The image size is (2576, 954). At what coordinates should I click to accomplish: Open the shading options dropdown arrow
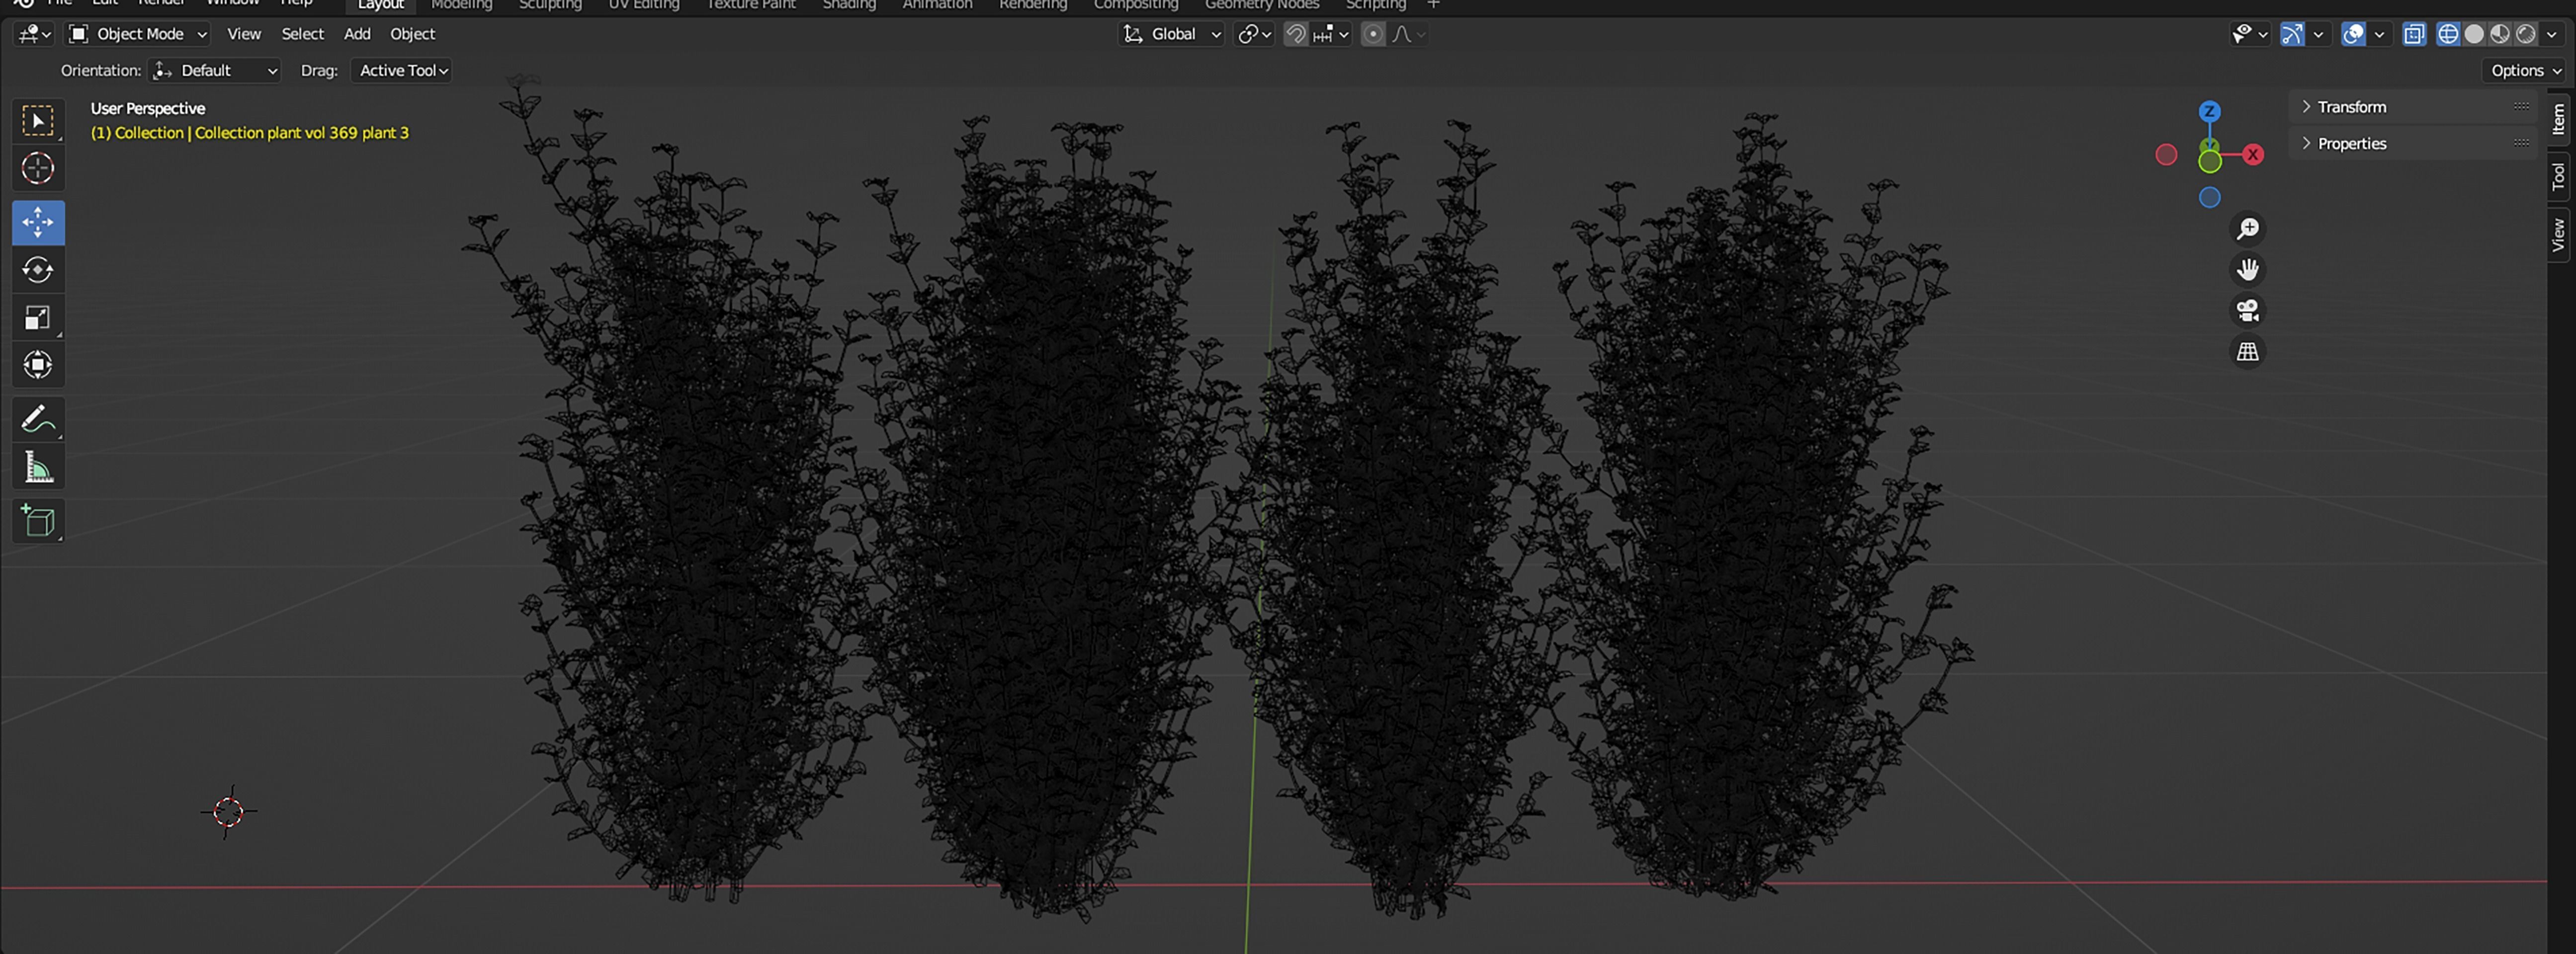coord(2551,34)
